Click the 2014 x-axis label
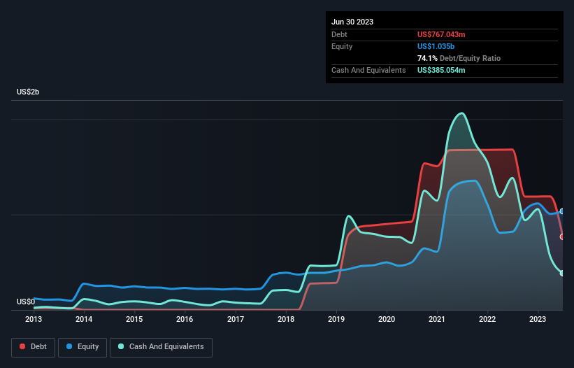The width and height of the screenshot is (574, 368). pyautogui.click(x=84, y=319)
